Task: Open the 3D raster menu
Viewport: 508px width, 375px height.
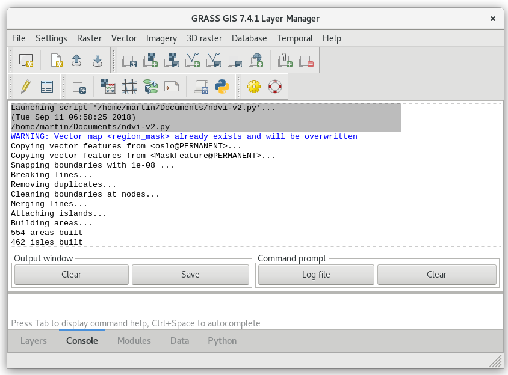Action: [204, 38]
